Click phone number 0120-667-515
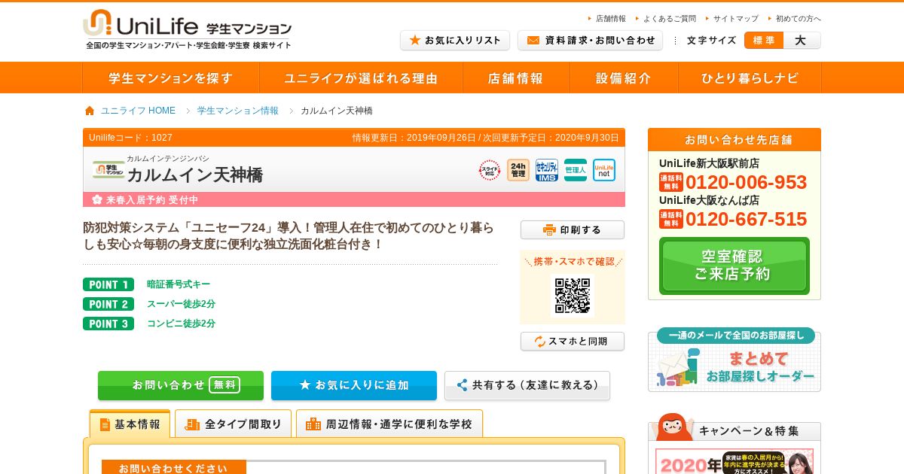 click(x=746, y=220)
